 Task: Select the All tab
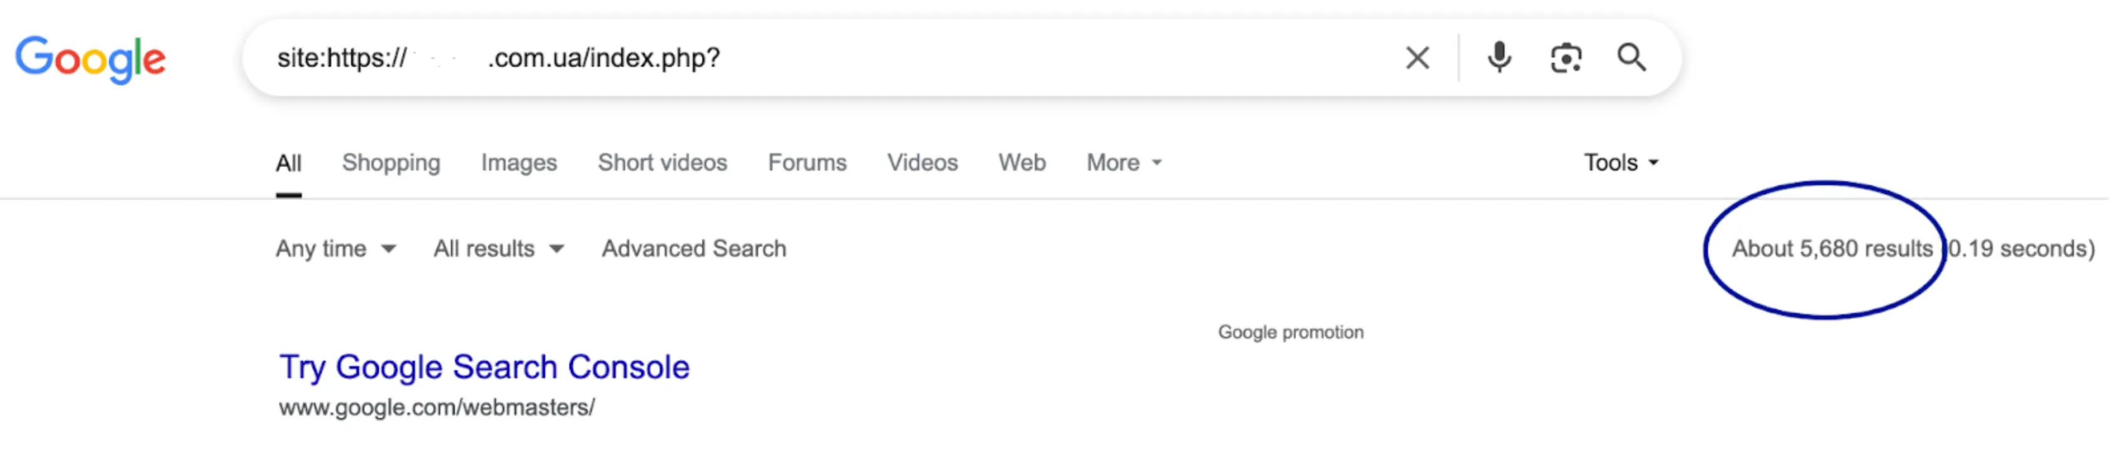coord(289,163)
